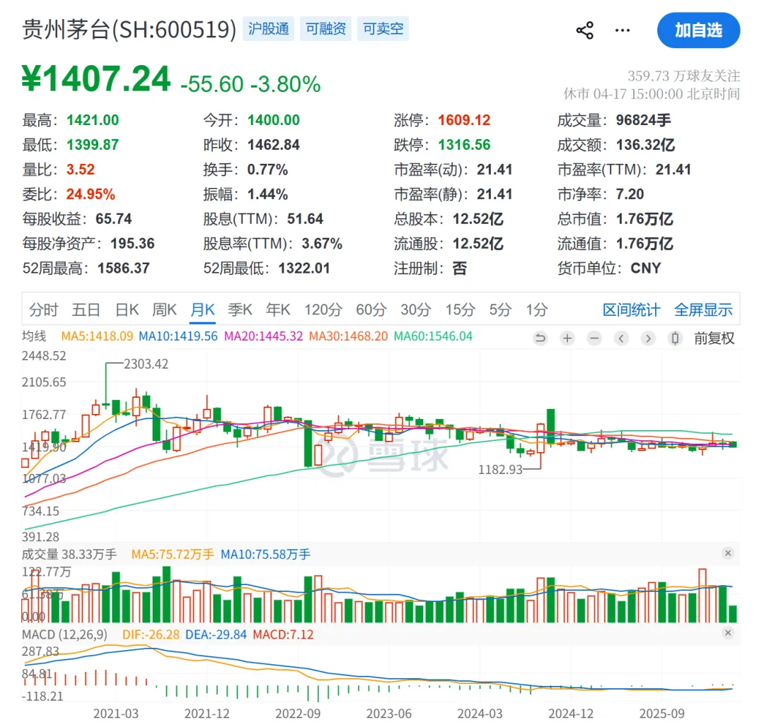
Task: Select the 月K tab
Action: (202, 309)
